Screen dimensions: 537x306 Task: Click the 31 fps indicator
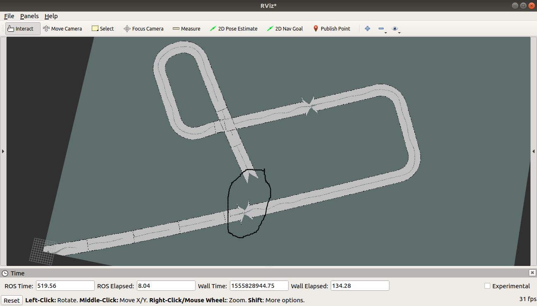pyautogui.click(x=527, y=299)
